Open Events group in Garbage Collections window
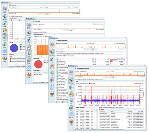Viewport: 149px width, 133px height. point(71,122)
